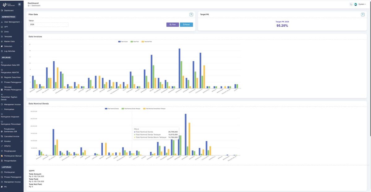371x192 pixels.
Task: Toggle the sidebar collapse icon beside the logo
Action: click(x=19, y=4)
